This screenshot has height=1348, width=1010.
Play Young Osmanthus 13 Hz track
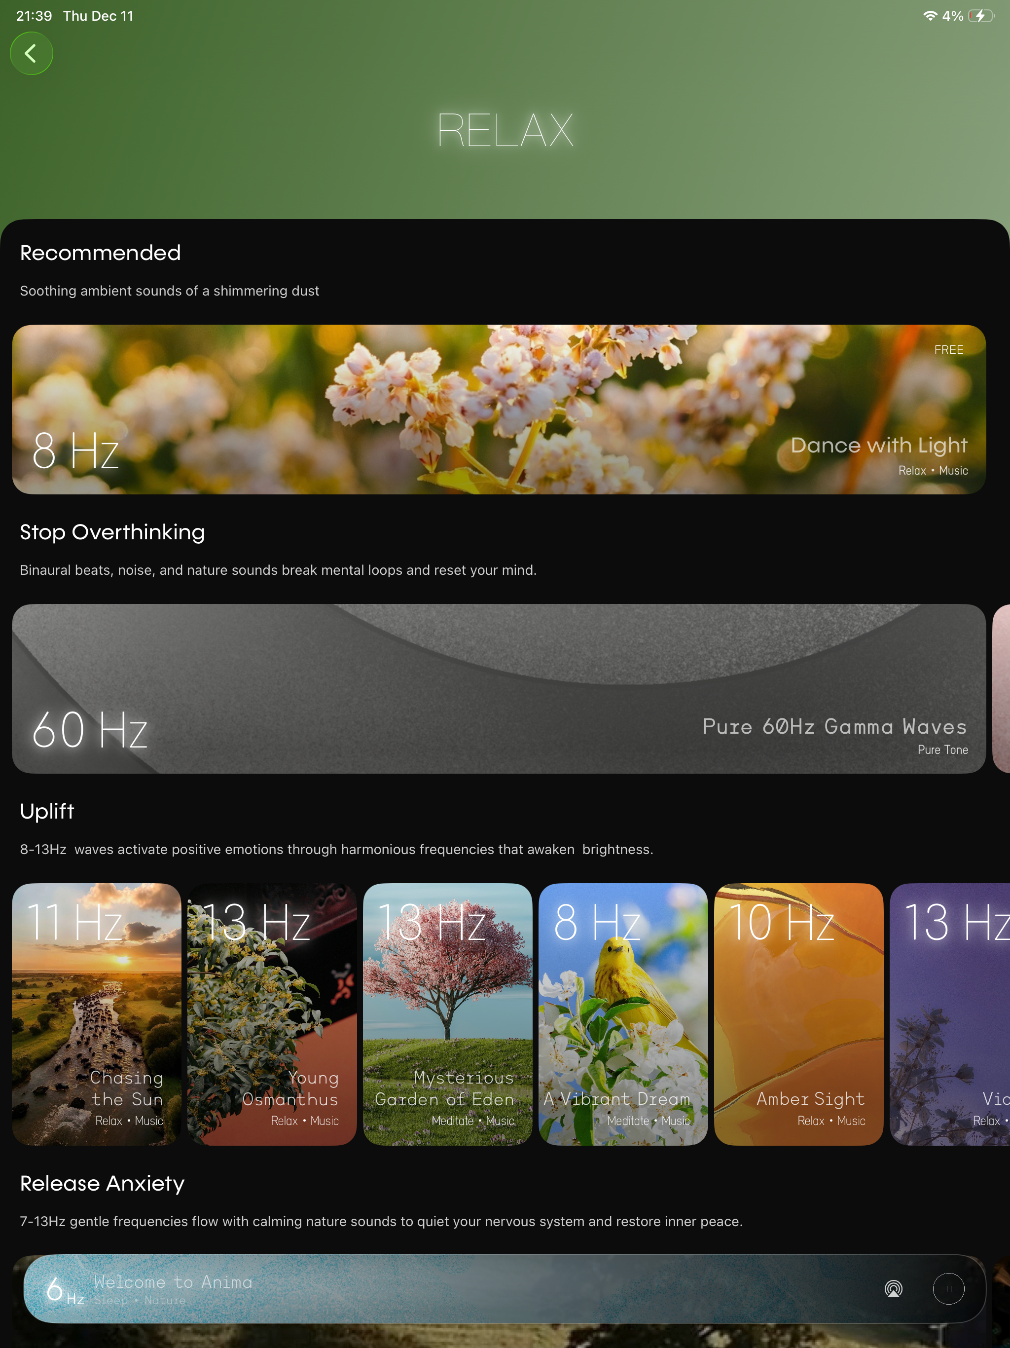point(272,1014)
